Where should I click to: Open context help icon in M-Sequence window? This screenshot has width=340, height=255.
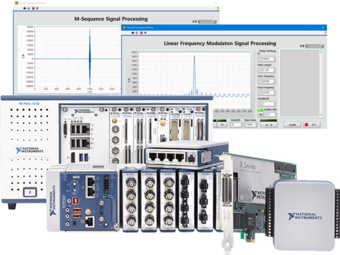pos(218,8)
